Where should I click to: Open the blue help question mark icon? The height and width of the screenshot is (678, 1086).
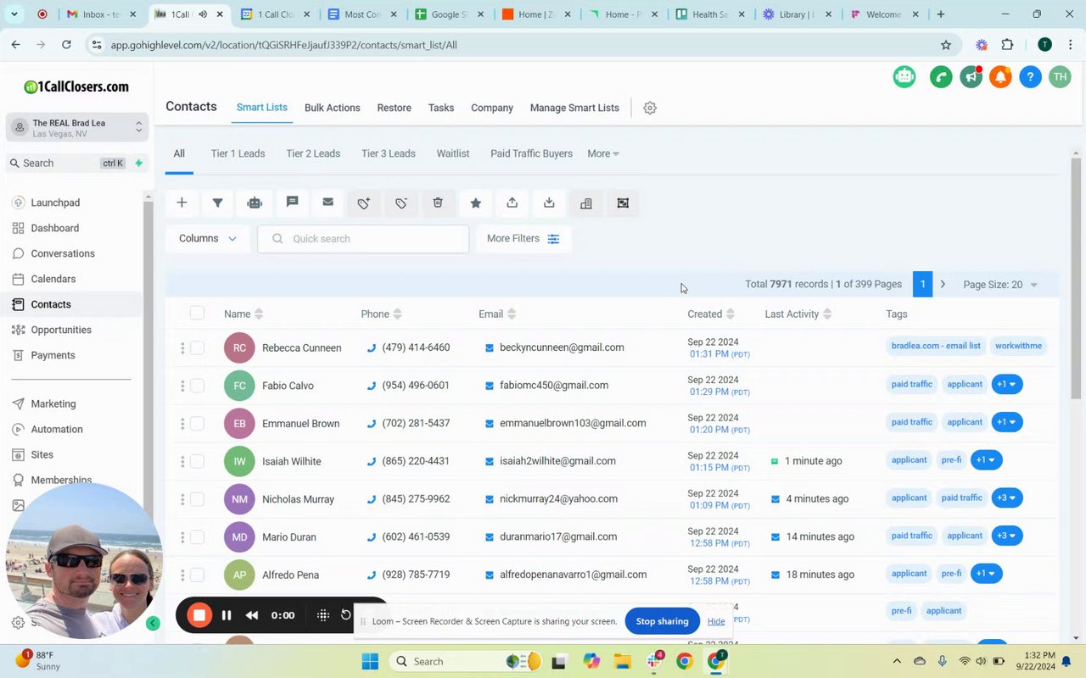click(x=1031, y=77)
